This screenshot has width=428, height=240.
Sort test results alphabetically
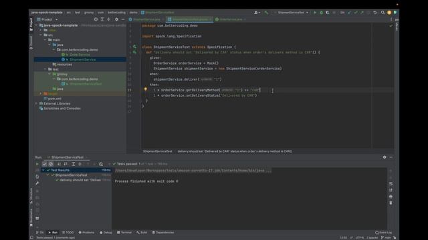tap(59, 164)
